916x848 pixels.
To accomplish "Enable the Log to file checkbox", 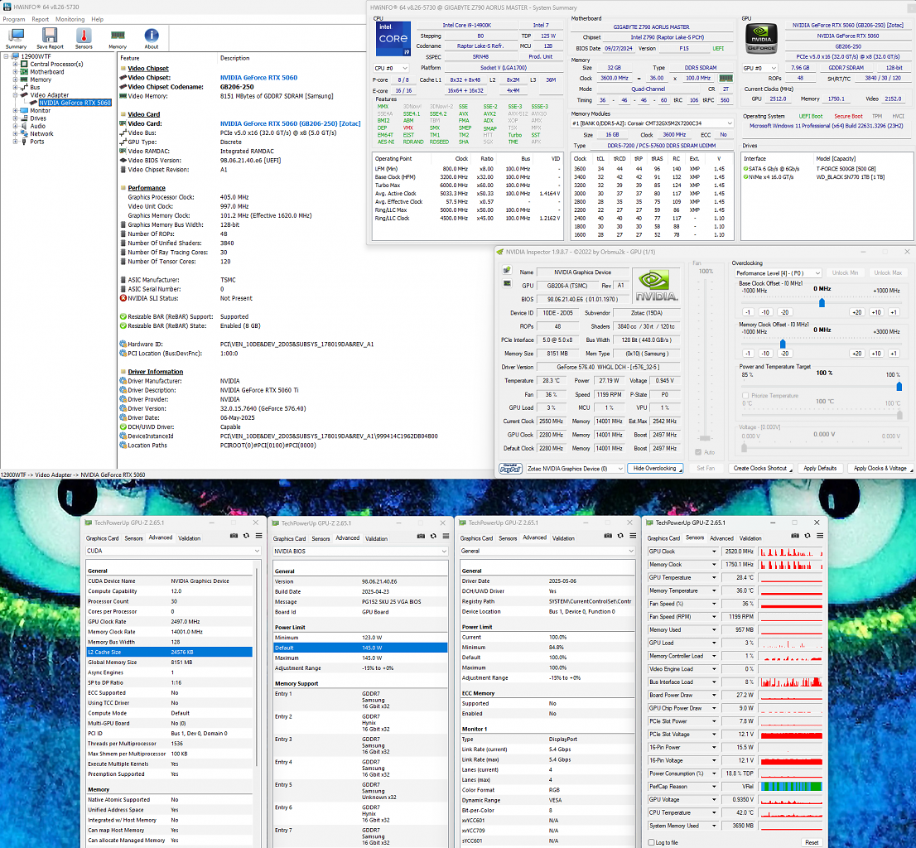I will pyautogui.click(x=651, y=842).
